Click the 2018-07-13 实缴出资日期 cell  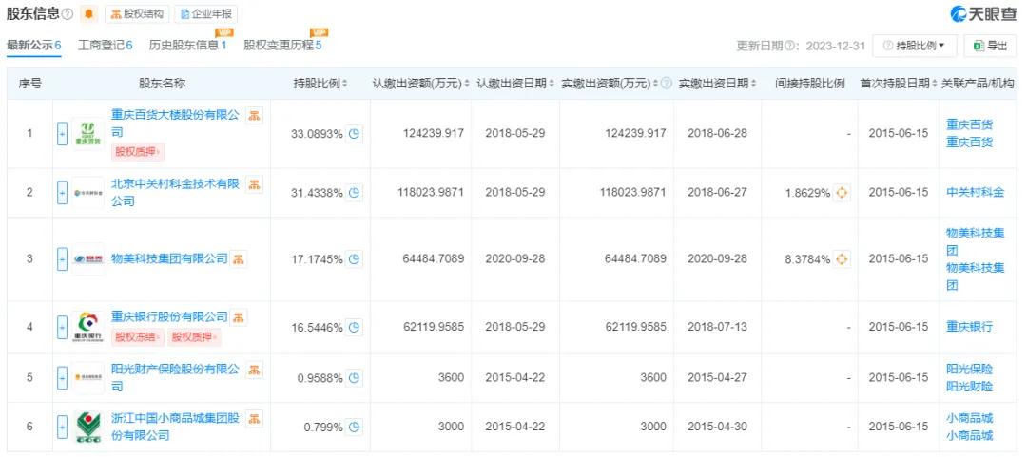click(718, 327)
